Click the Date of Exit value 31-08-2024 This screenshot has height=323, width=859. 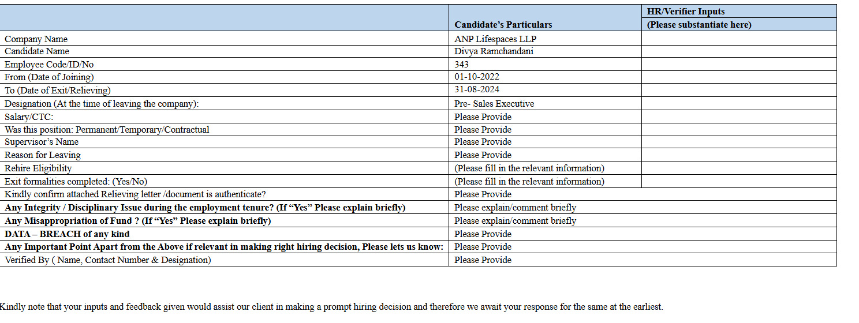tap(477, 90)
